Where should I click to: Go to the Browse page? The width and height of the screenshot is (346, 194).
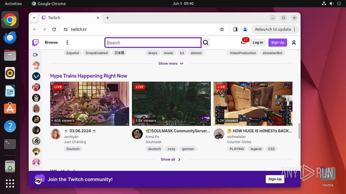coord(51,43)
